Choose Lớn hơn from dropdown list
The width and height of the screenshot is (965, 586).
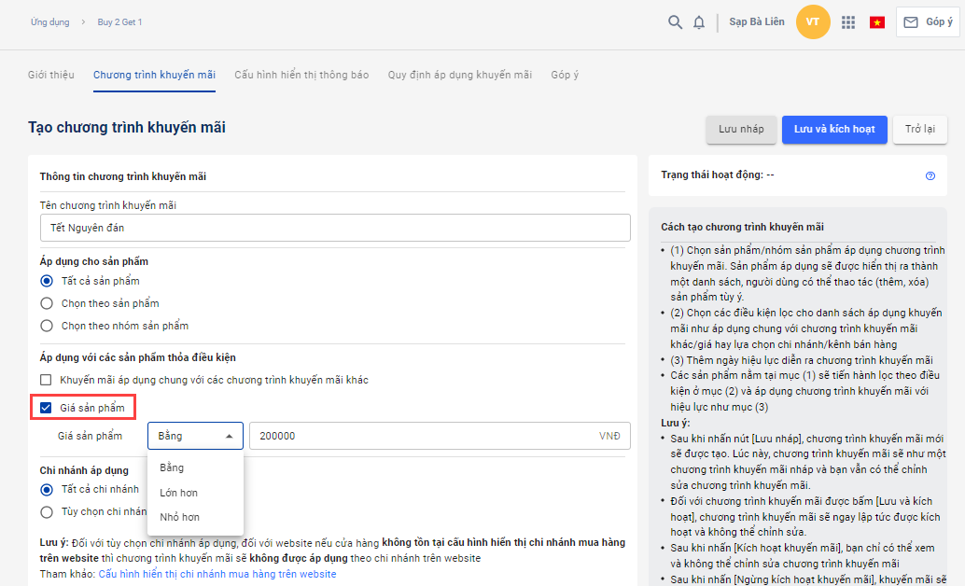click(178, 493)
